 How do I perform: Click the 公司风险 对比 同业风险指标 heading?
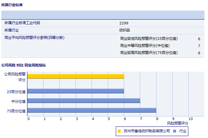coord(24,65)
